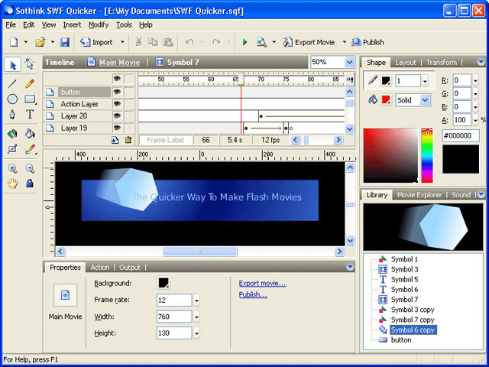
Task: Select the Rectangle tool
Action: pyautogui.click(x=30, y=99)
